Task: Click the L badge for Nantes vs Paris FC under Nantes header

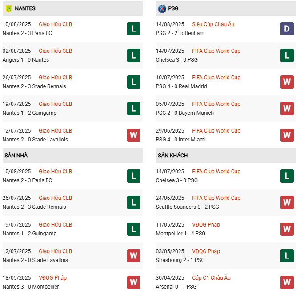Action: coord(134,29)
